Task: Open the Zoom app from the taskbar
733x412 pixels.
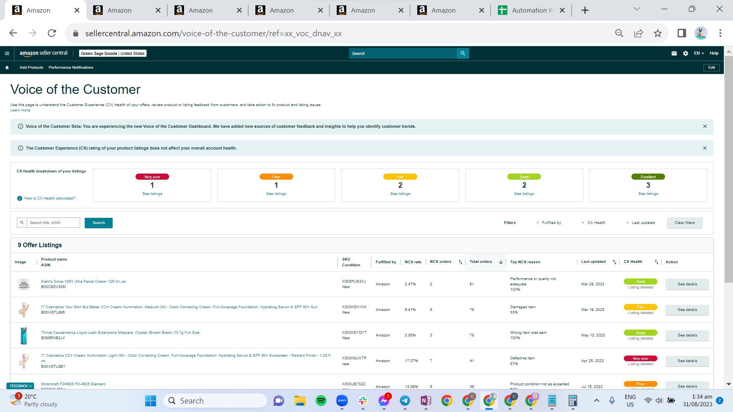Action: (342, 401)
